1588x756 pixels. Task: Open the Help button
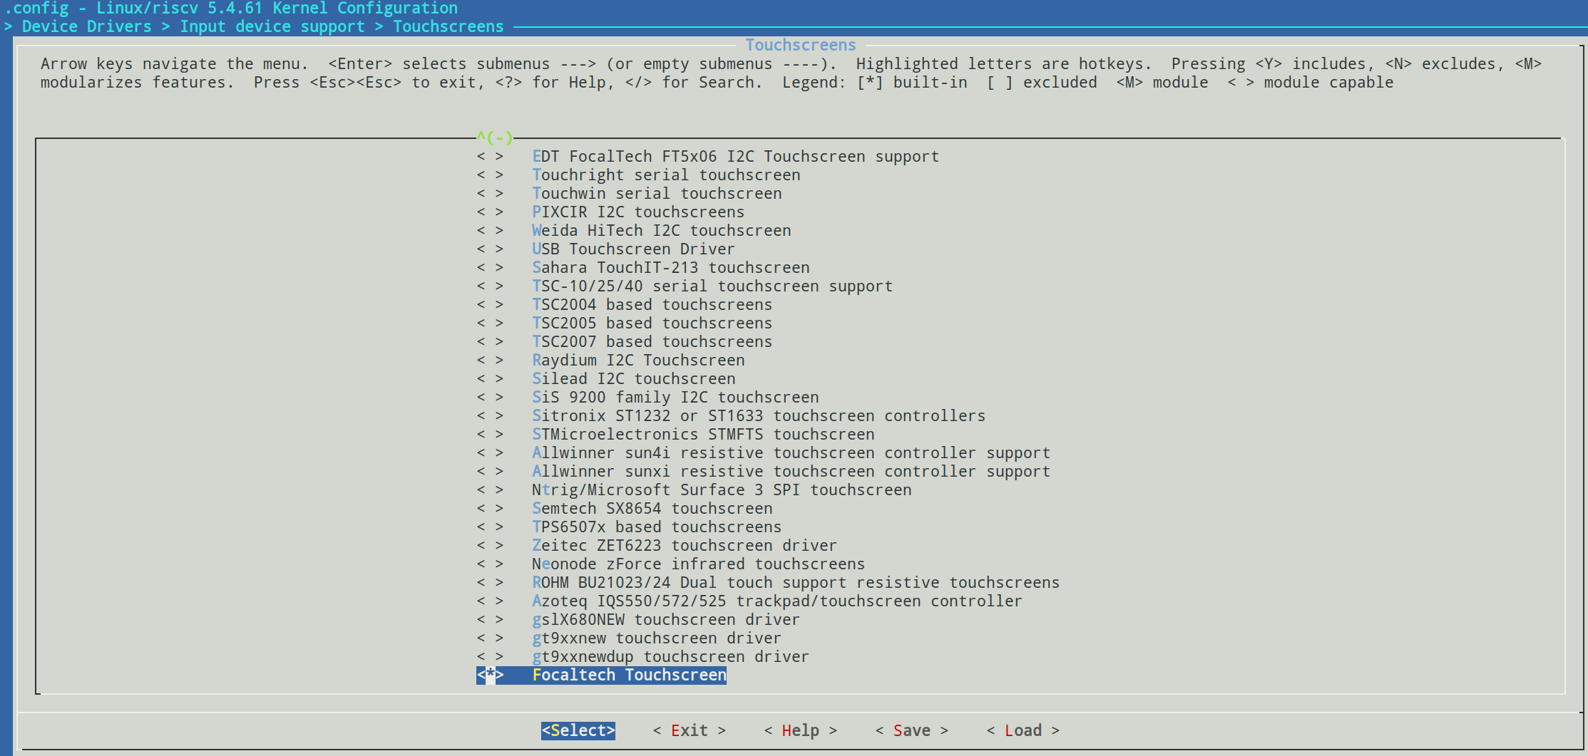[800, 730]
